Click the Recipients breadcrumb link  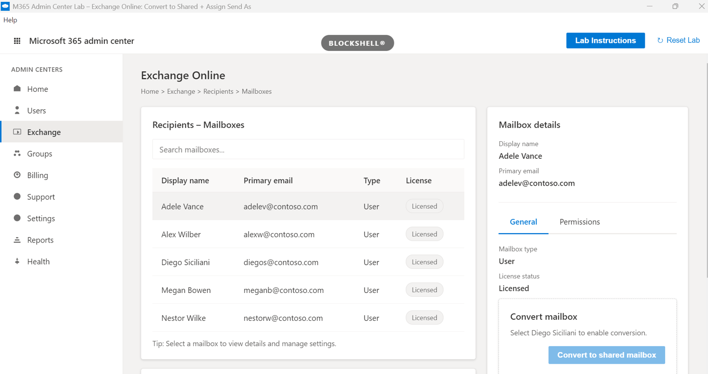(218, 91)
